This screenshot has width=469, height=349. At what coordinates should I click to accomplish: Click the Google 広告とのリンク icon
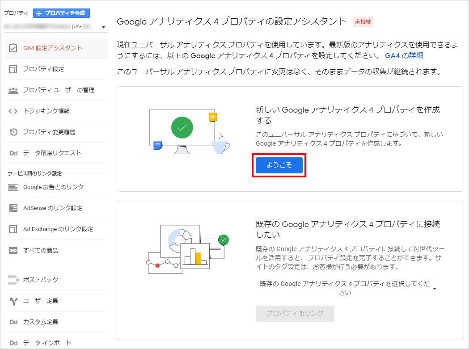(x=13, y=188)
